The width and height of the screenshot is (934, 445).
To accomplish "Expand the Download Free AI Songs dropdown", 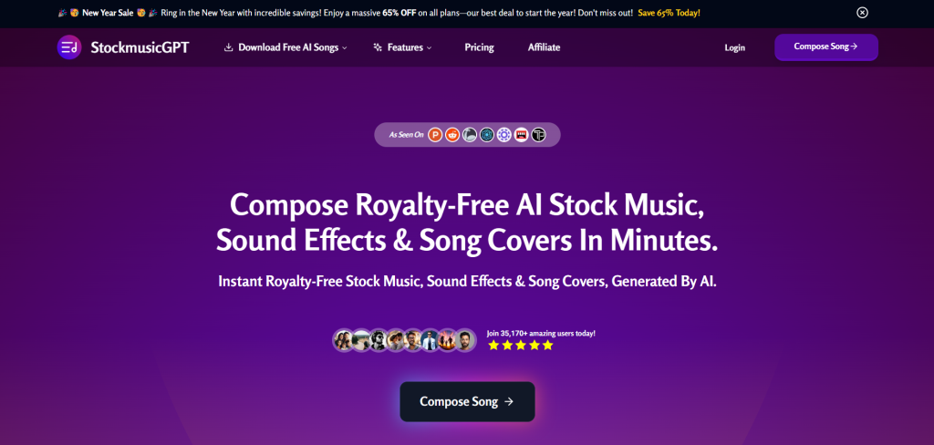I will coord(285,47).
